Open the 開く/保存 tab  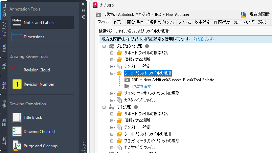coord(135,22)
